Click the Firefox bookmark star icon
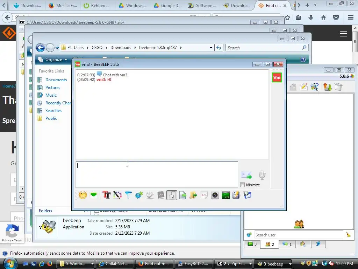This screenshot has width=358, height=269. (287, 18)
